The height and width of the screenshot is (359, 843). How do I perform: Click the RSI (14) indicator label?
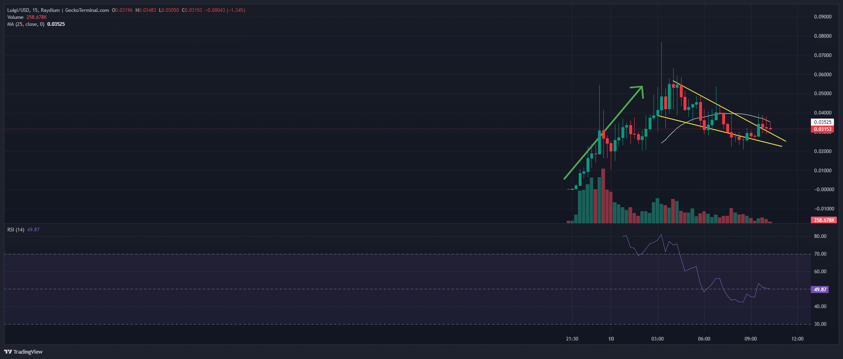16,230
